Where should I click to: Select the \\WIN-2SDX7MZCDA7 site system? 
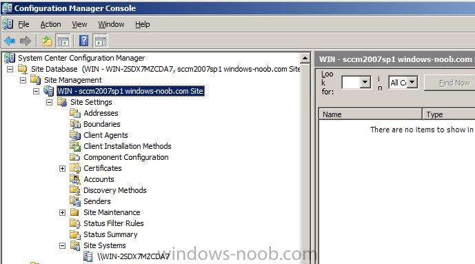tap(133, 256)
